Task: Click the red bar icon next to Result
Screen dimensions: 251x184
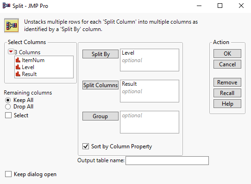Action: [18, 74]
